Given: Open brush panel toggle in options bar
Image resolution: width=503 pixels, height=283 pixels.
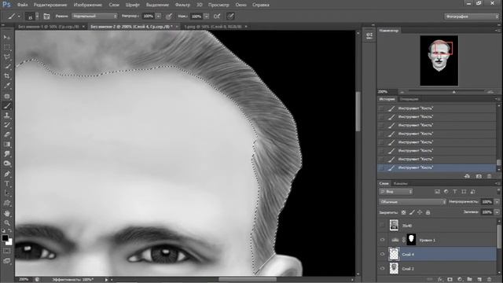Looking at the screenshot, I should pyautogui.click(x=46, y=16).
